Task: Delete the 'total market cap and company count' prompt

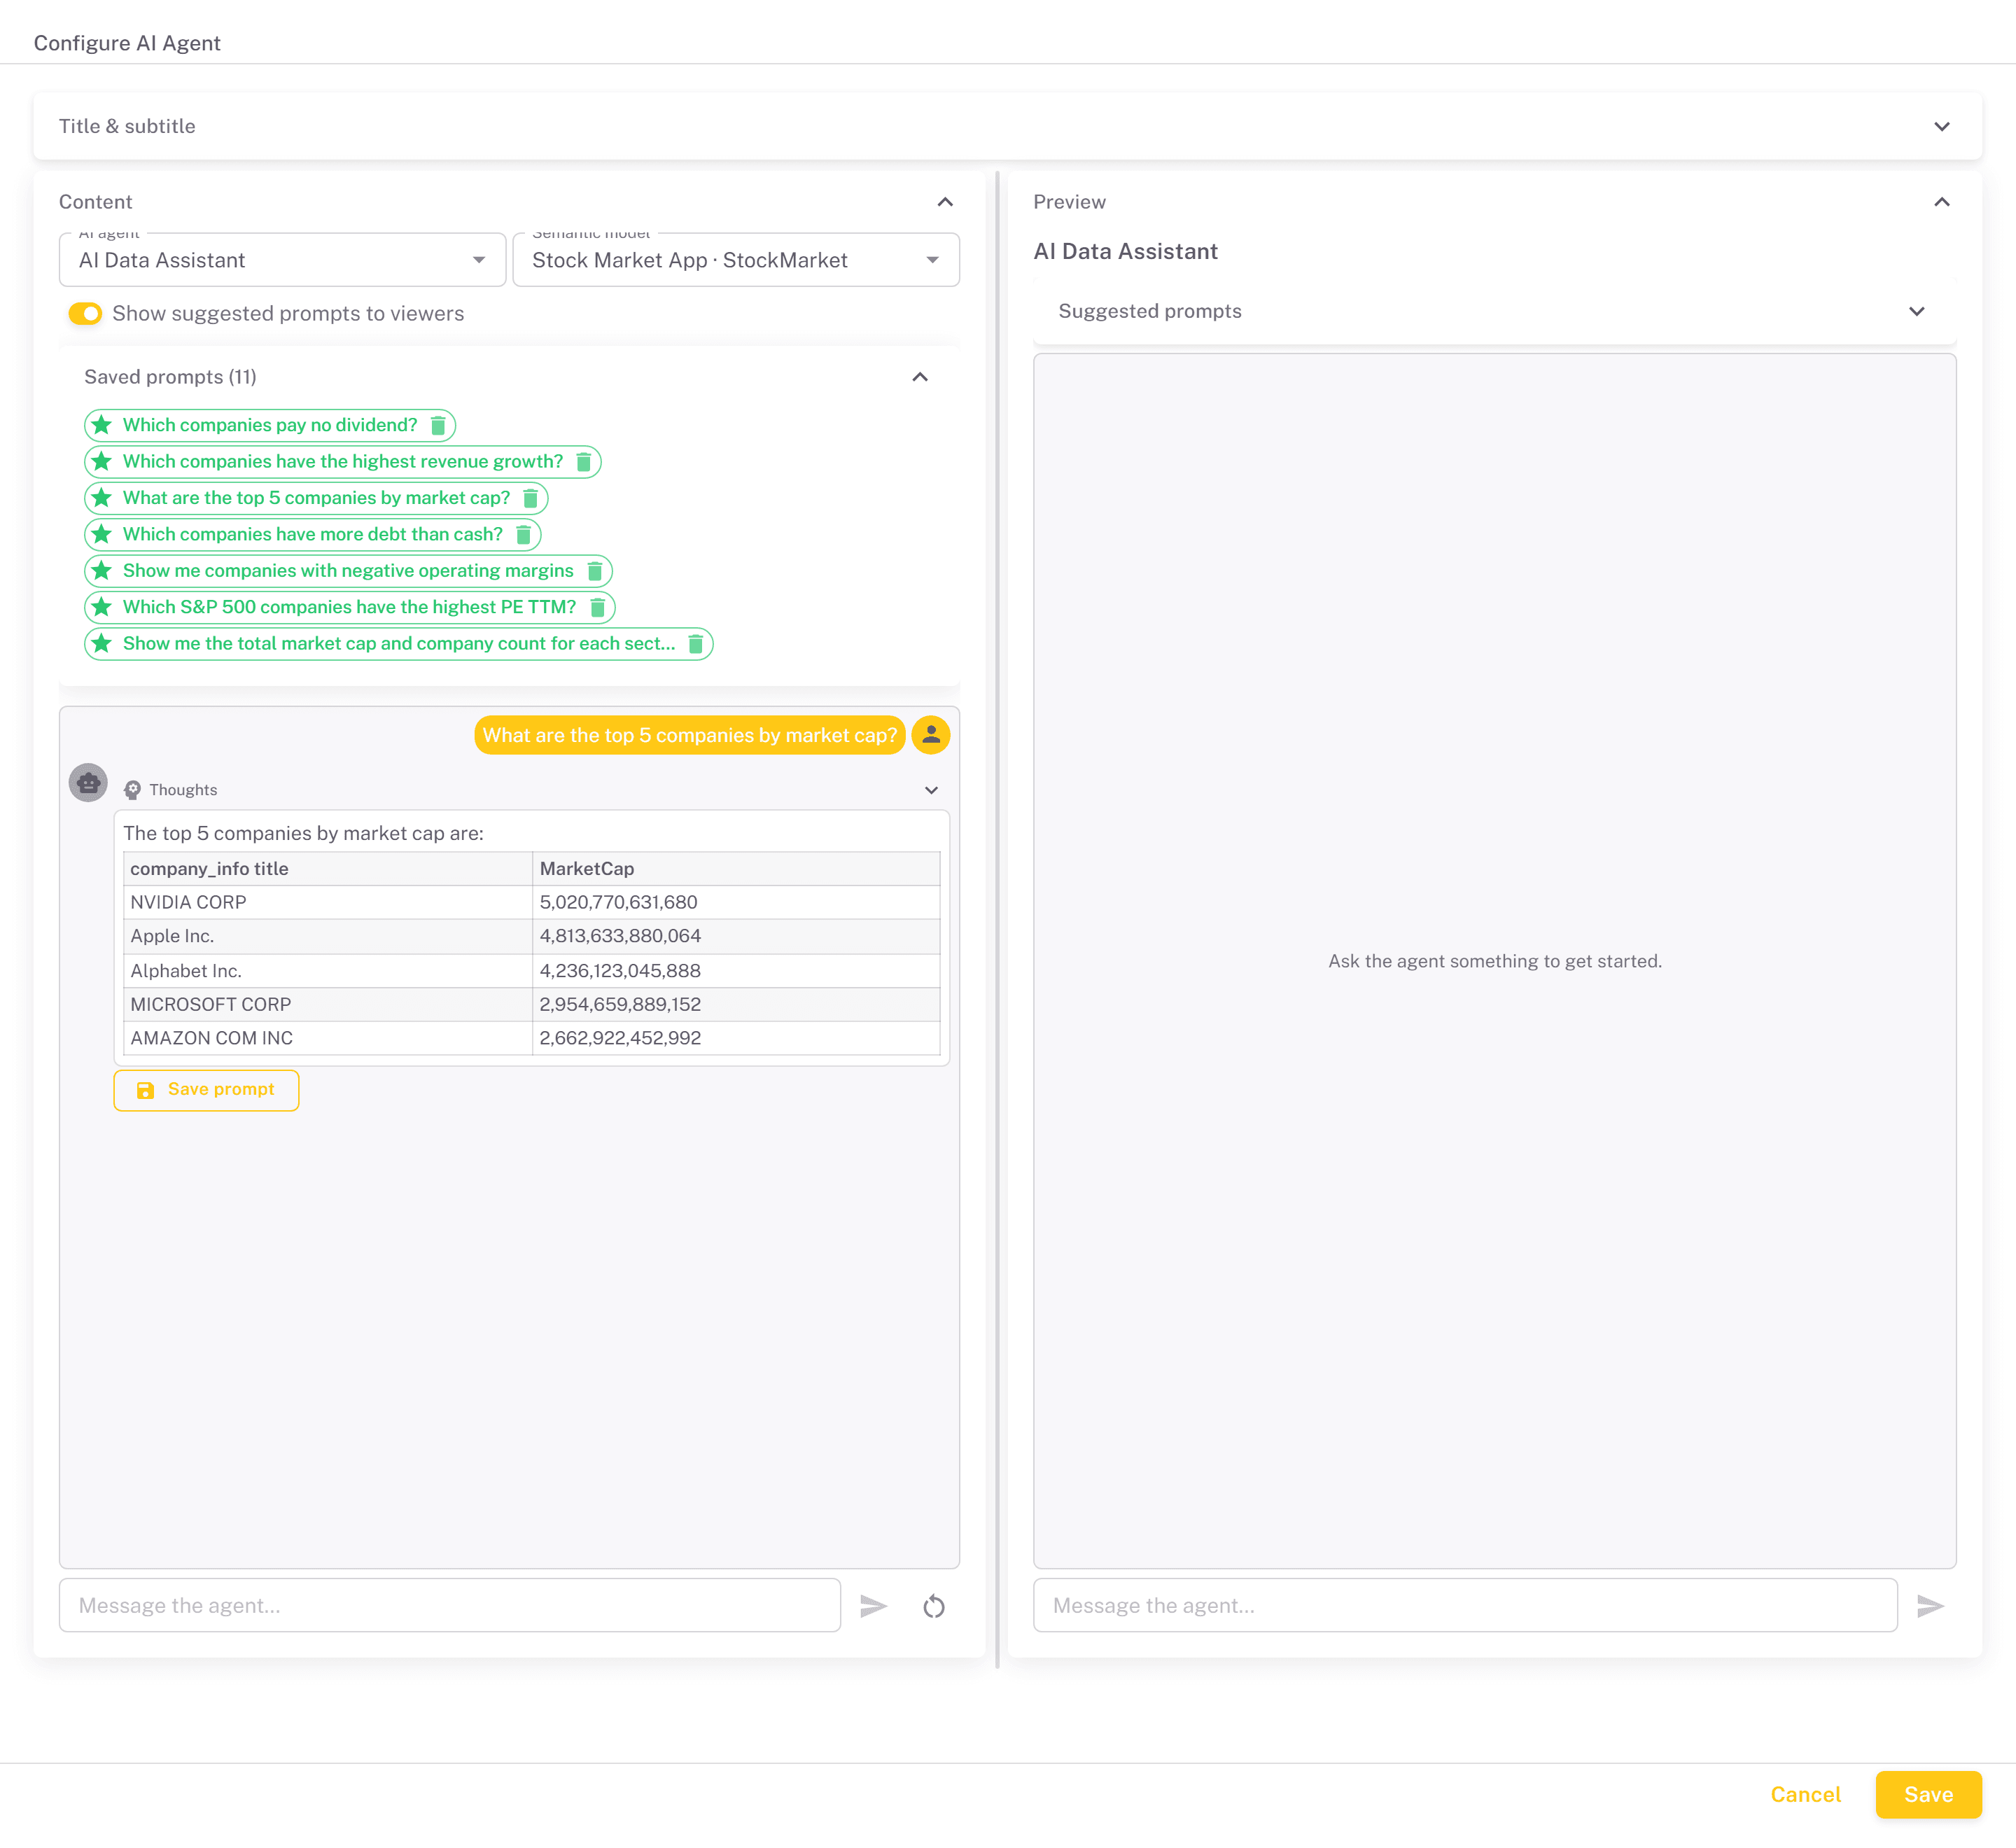Action: click(696, 644)
